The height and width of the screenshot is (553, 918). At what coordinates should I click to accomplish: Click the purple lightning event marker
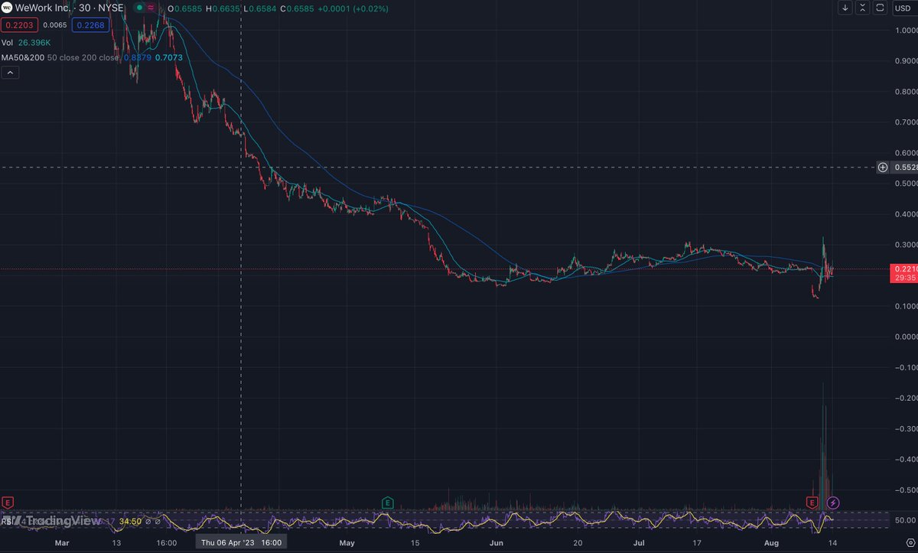click(833, 503)
